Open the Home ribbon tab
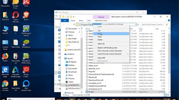 coord(73,20)
